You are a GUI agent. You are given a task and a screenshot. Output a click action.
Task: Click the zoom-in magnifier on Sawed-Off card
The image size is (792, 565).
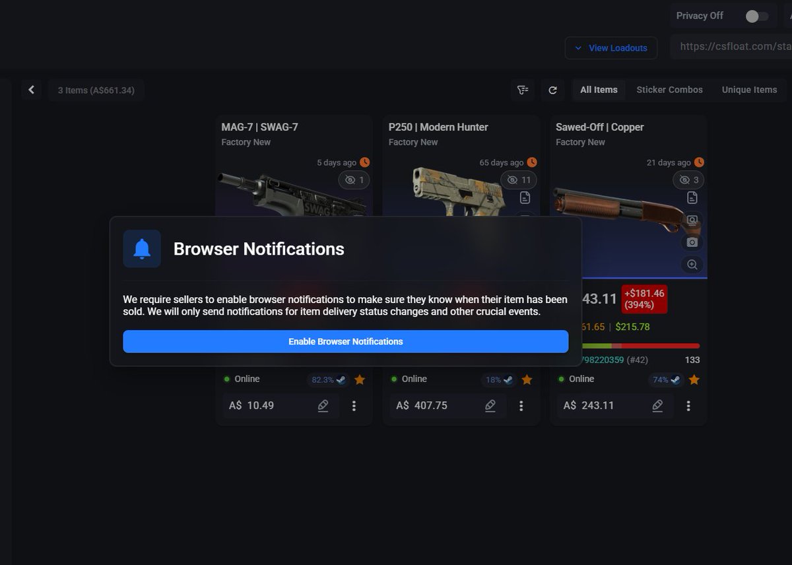(692, 265)
